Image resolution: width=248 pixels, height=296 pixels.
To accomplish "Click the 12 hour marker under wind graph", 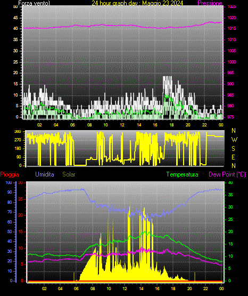I will click(122, 125).
